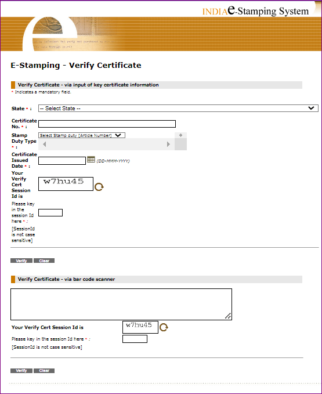
Task: Refresh the session Id in the bar code scanner section
Action: click(164, 327)
